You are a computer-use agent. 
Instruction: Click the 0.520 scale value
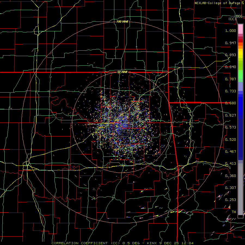pos(231,140)
